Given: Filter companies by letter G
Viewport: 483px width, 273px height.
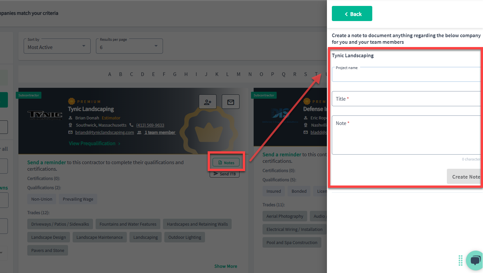Looking at the screenshot, I should (x=175, y=74).
